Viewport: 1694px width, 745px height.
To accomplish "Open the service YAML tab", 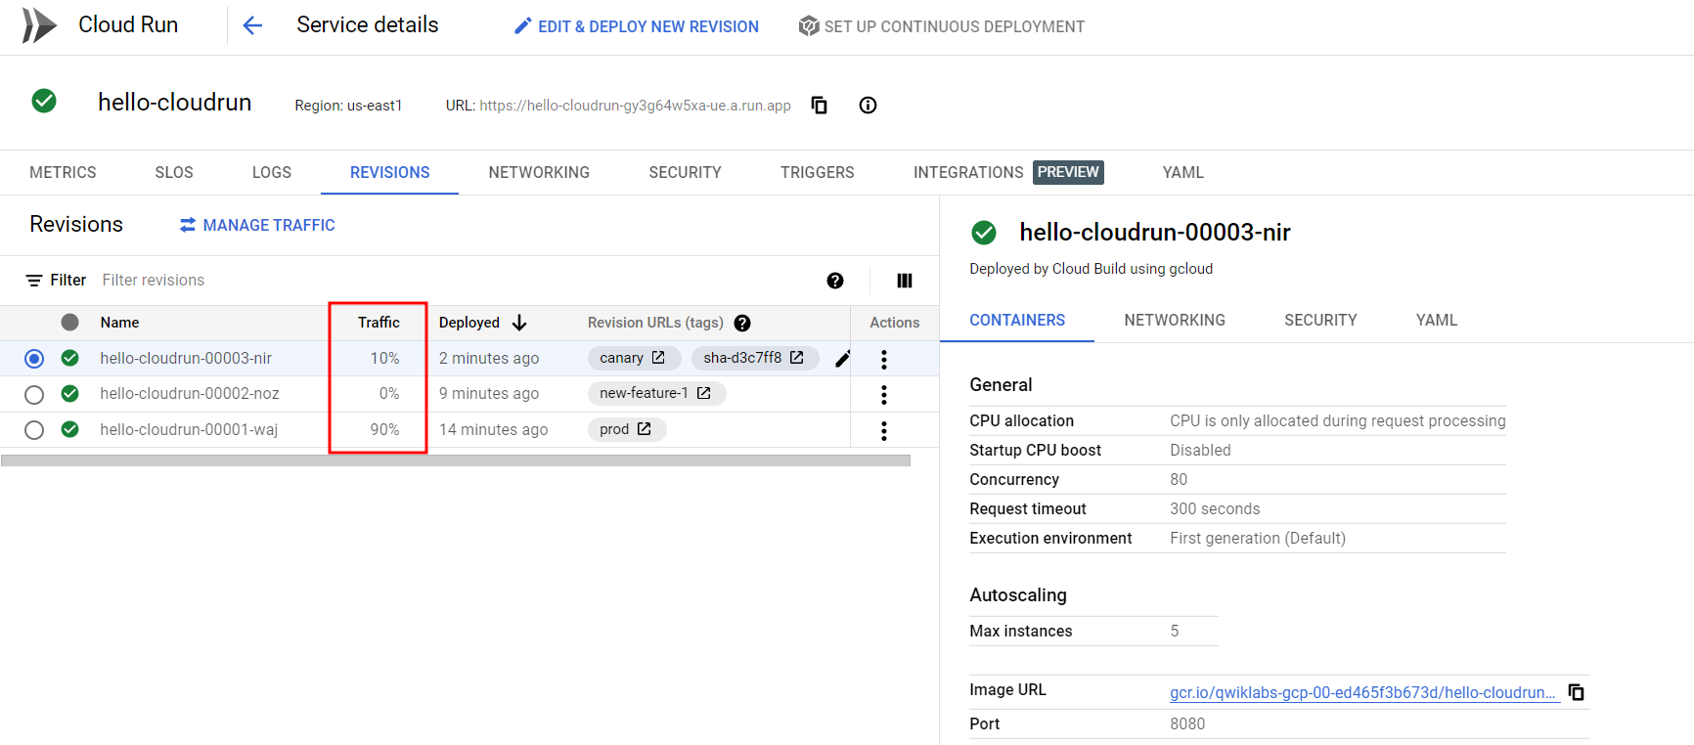I will pos(1183,172).
